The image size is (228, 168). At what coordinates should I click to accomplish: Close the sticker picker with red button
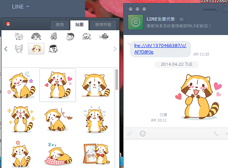pyautogui.click(x=8, y=24)
